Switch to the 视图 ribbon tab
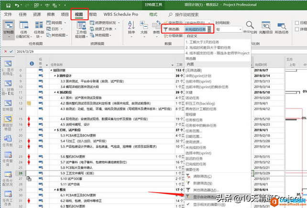The height and width of the screenshot is (208, 307). point(78,15)
